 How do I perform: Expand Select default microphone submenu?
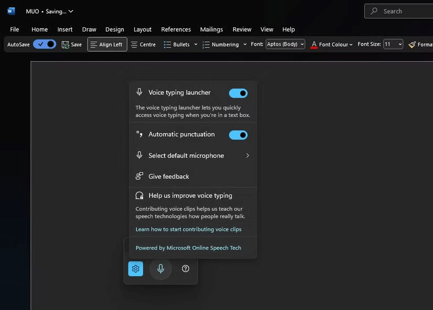point(192,156)
